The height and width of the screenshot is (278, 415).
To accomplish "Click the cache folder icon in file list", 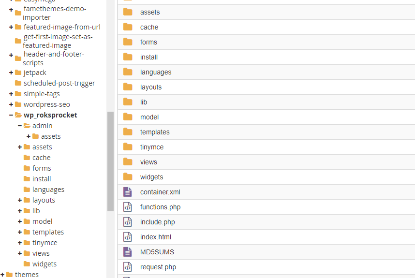I will [128, 27].
